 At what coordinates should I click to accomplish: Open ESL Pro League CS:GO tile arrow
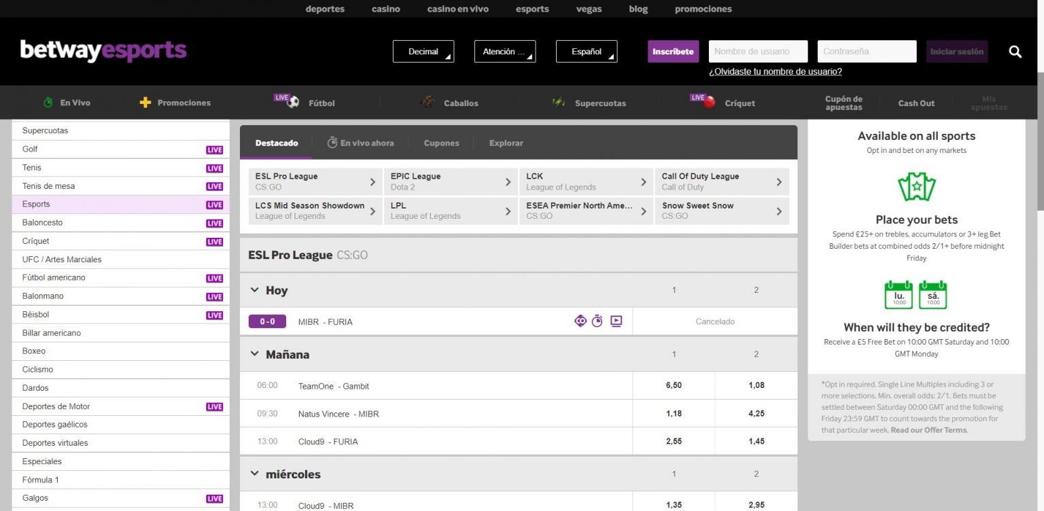tap(372, 181)
